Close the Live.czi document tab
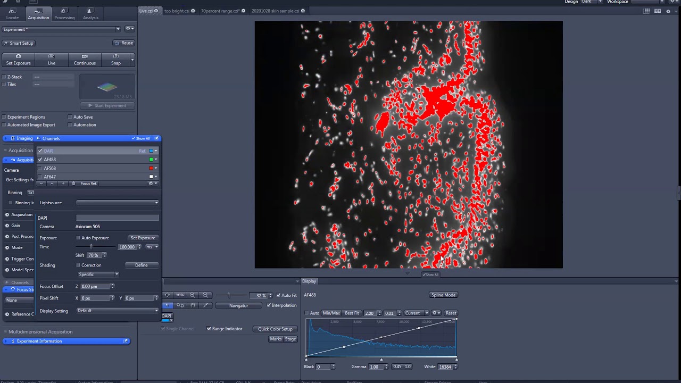The height and width of the screenshot is (383, 681). click(x=156, y=11)
